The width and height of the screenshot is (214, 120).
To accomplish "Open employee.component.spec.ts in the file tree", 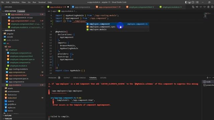I will coord(22,59).
